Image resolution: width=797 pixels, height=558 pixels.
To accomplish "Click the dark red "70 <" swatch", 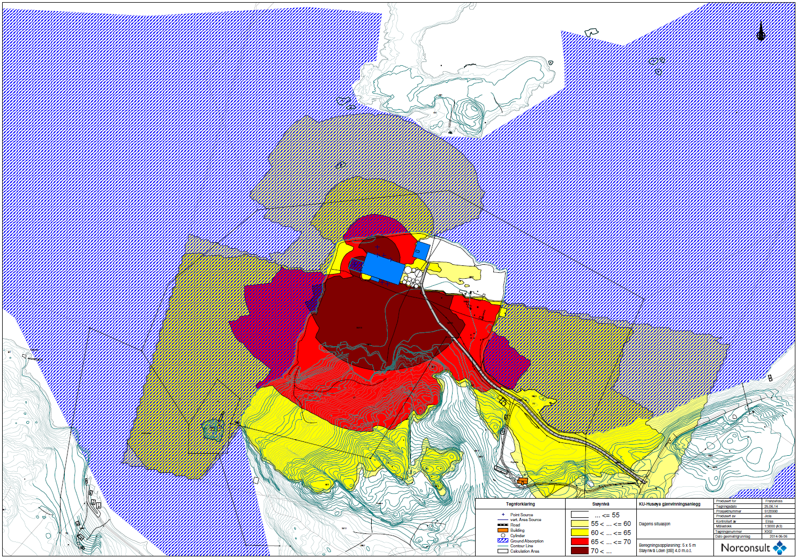I will pyautogui.click(x=580, y=551).
